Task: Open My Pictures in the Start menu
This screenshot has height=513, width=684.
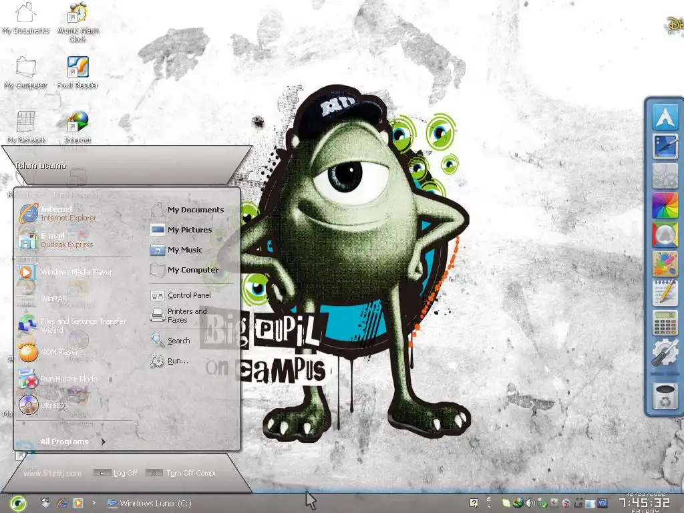Action: pyautogui.click(x=182, y=230)
